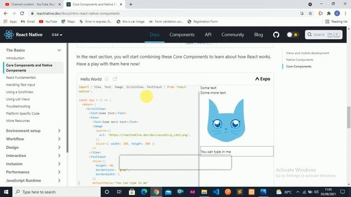The height and width of the screenshot is (197, 351).
Task: Open the 0.64 version dropdown
Action: click(57, 34)
